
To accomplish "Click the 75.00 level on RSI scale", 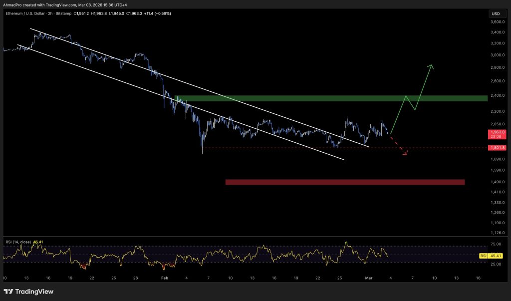I will pos(496,244).
